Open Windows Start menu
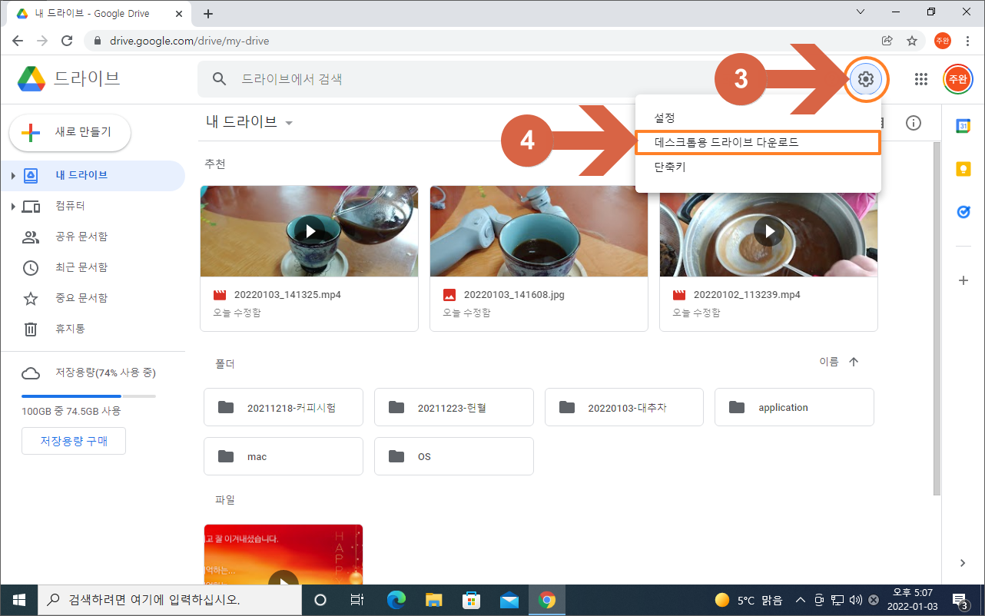 point(18,600)
